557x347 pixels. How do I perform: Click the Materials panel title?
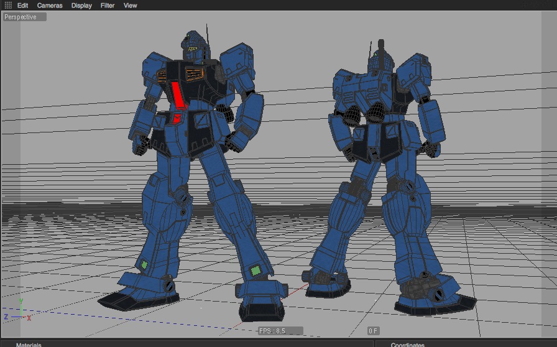pos(29,345)
